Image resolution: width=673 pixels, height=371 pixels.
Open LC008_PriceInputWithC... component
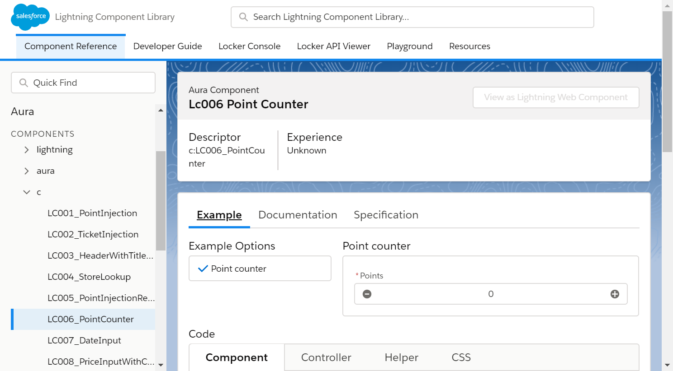[101, 362]
